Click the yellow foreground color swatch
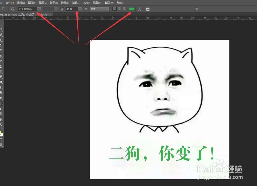Screen dimensions: 257x186 point(1,132)
